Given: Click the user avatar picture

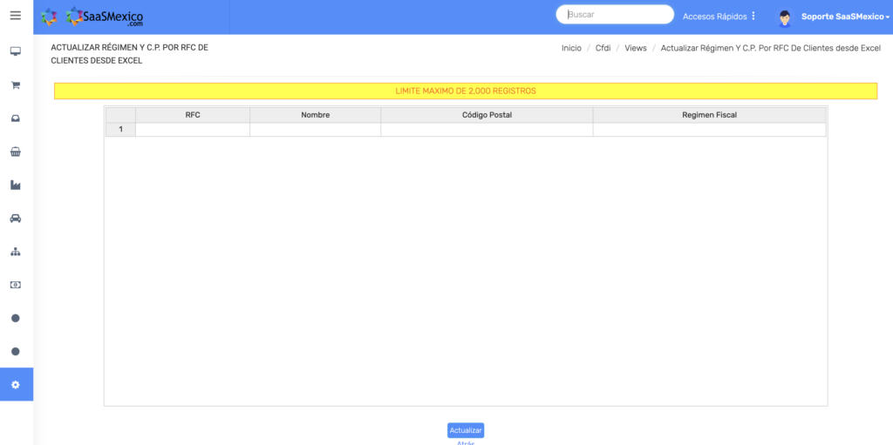Looking at the screenshot, I should click(785, 17).
